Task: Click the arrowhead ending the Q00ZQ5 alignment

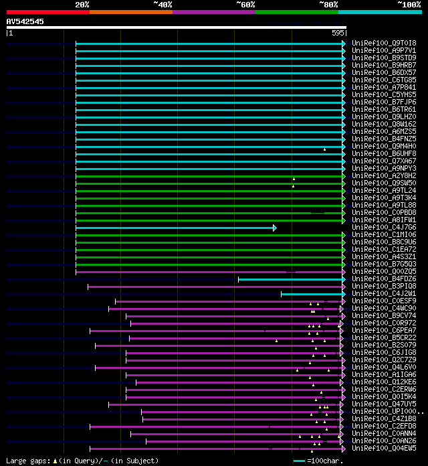Action: (344, 272)
